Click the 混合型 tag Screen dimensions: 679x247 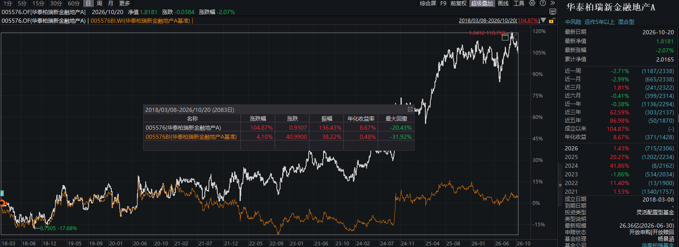pos(626,22)
